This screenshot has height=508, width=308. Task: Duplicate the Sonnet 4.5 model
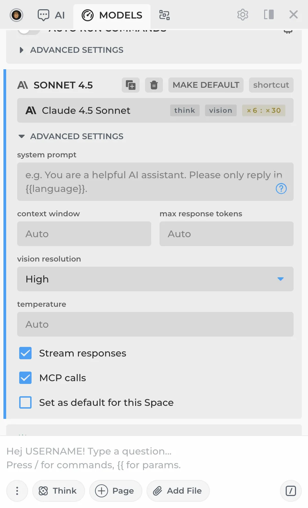131,85
